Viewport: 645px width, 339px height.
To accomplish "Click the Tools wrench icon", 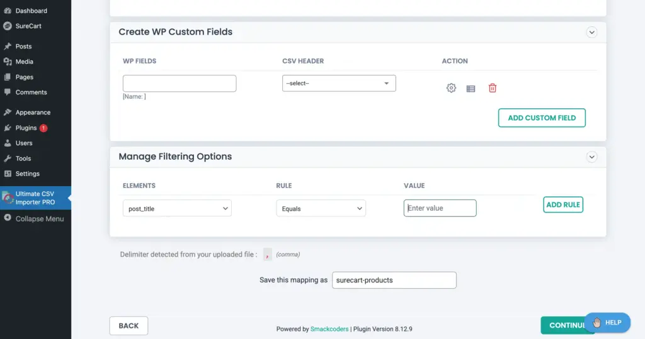I will point(8,158).
